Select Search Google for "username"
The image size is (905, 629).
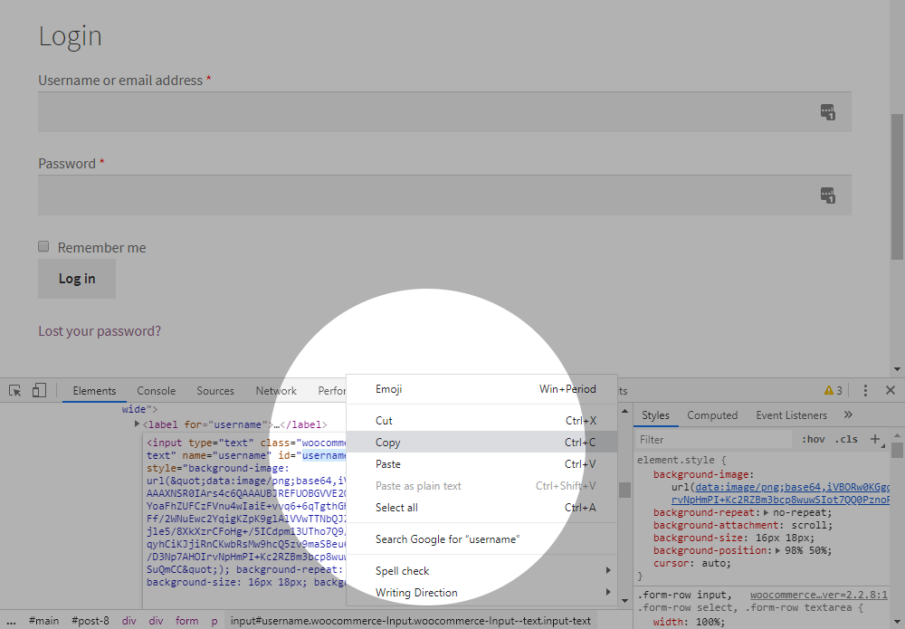coord(482,539)
